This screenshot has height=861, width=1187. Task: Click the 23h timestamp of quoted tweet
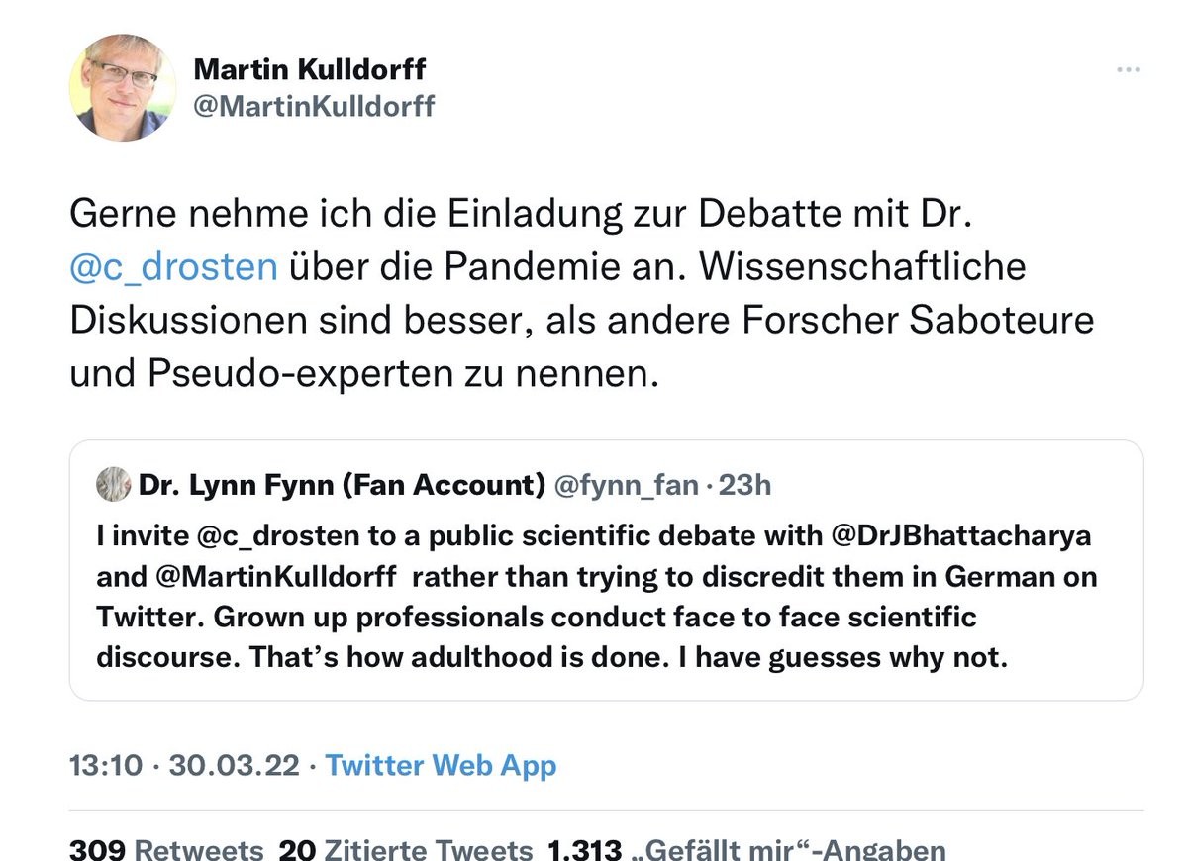pyautogui.click(x=744, y=485)
